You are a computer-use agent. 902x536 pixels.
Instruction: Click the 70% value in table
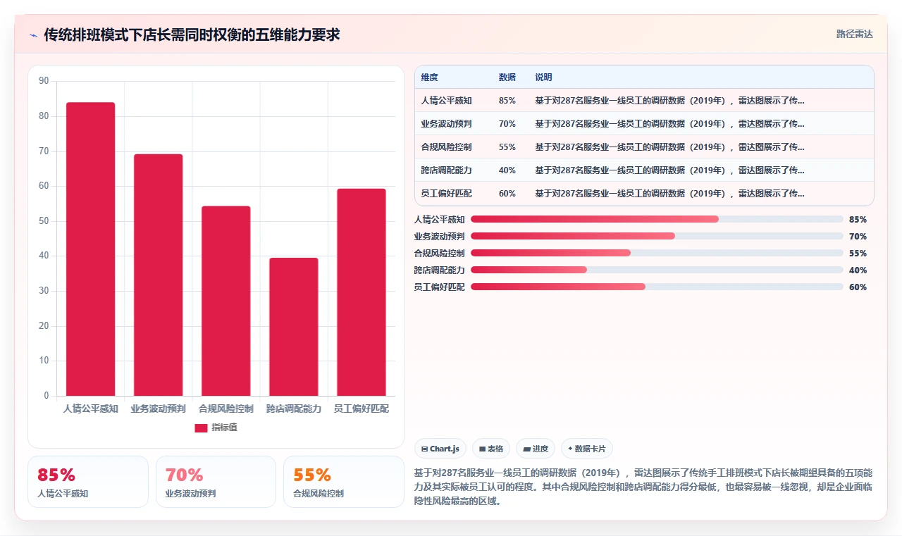pyautogui.click(x=507, y=124)
